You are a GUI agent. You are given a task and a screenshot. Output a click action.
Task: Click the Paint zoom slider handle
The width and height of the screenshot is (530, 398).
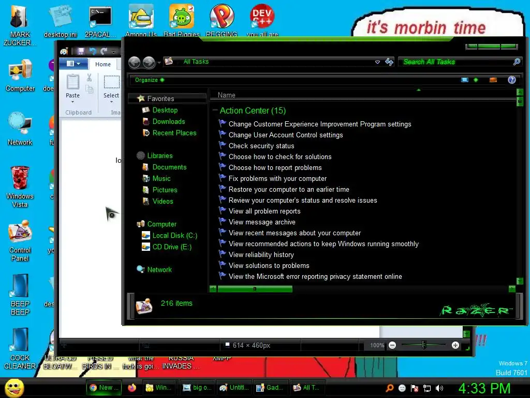(x=424, y=345)
